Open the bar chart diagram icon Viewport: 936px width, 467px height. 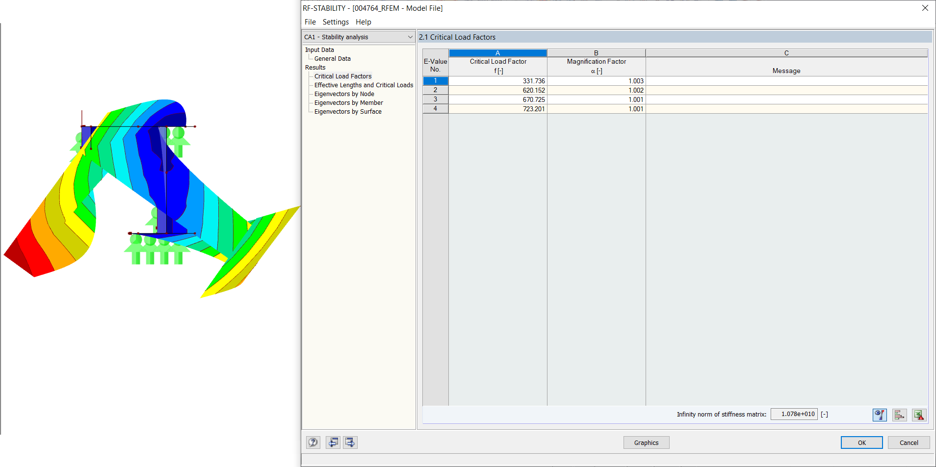click(x=899, y=415)
